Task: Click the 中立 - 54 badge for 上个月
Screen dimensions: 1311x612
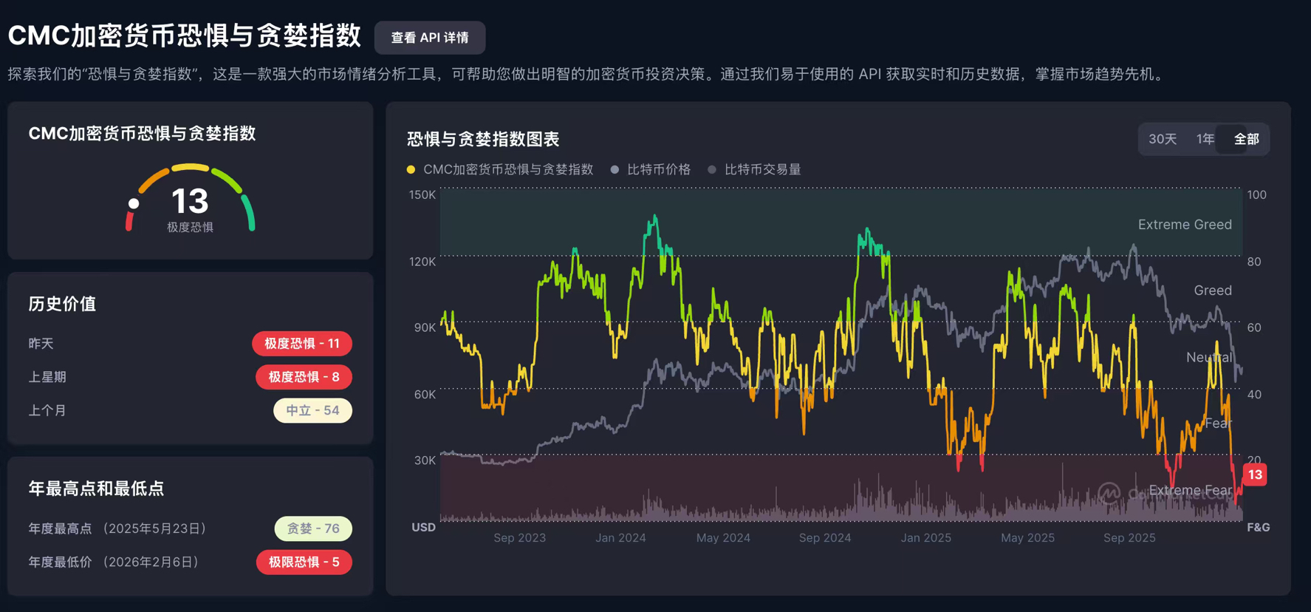Action: pyautogui.click(x=312, y=410)
